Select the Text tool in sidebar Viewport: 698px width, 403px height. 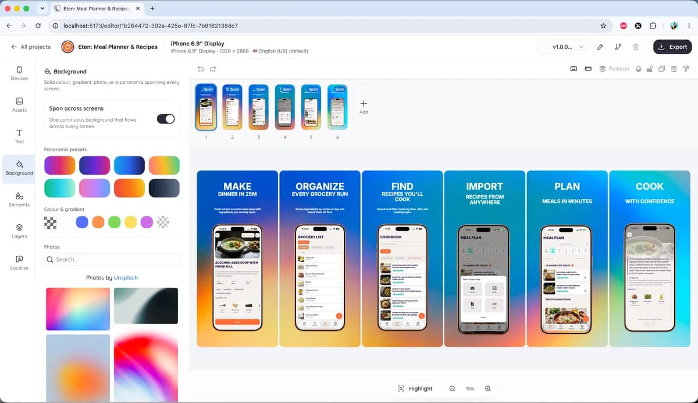[x=19, y=136]
